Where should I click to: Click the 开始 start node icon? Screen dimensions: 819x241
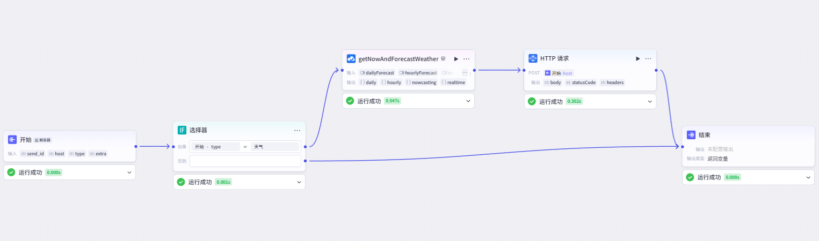(x=12, y=140)
